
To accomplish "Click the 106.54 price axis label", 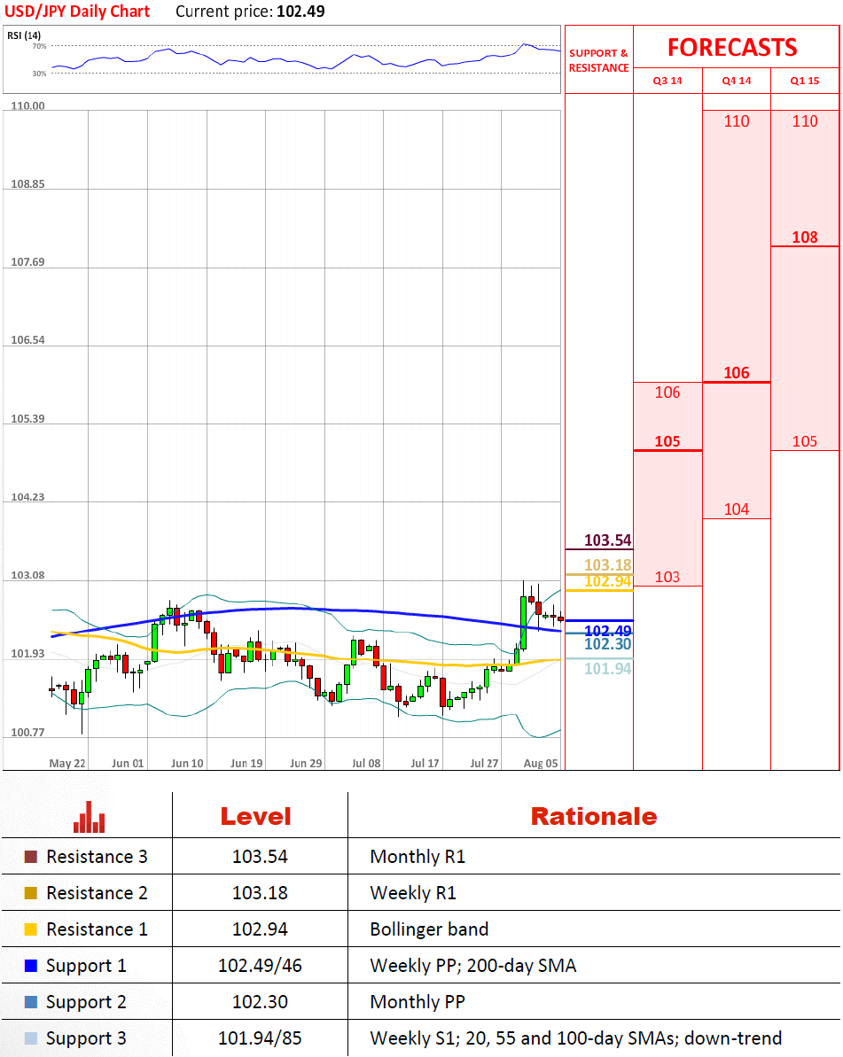I will pos(27,340).
